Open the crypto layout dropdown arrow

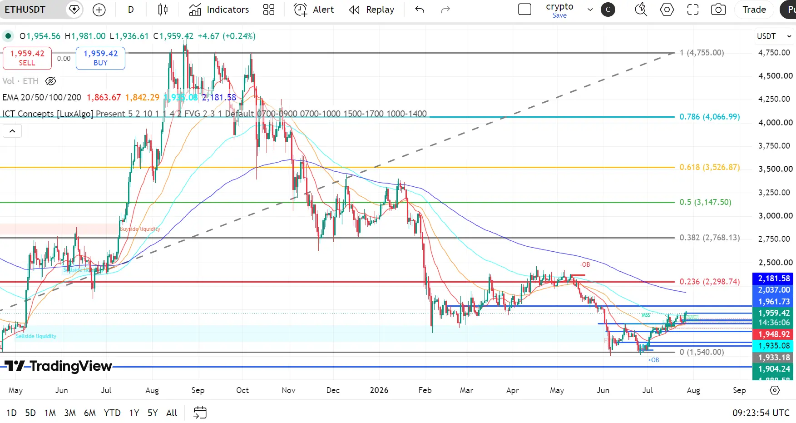coord(590,10)
